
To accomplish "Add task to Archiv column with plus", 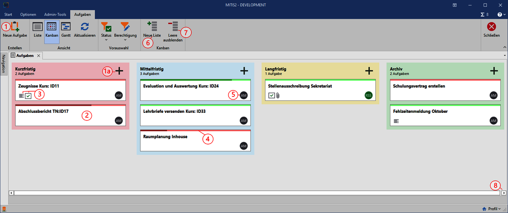I will pos(494,71).
